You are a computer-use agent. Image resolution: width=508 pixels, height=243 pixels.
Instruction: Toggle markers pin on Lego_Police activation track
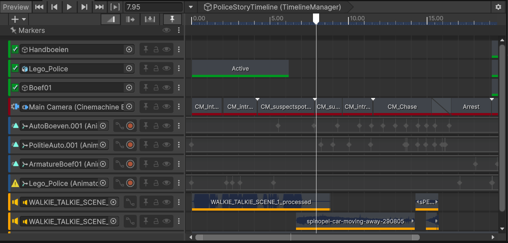146,68
